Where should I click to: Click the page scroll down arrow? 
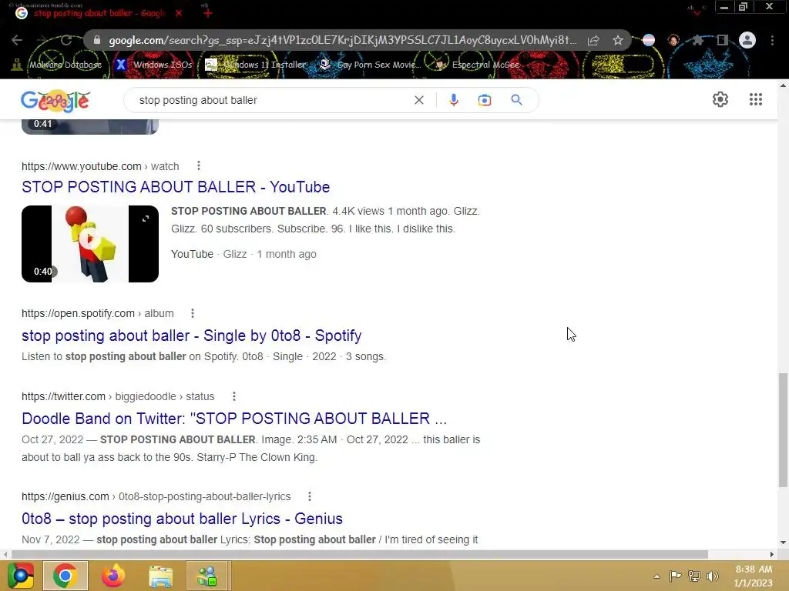(783, 543)
